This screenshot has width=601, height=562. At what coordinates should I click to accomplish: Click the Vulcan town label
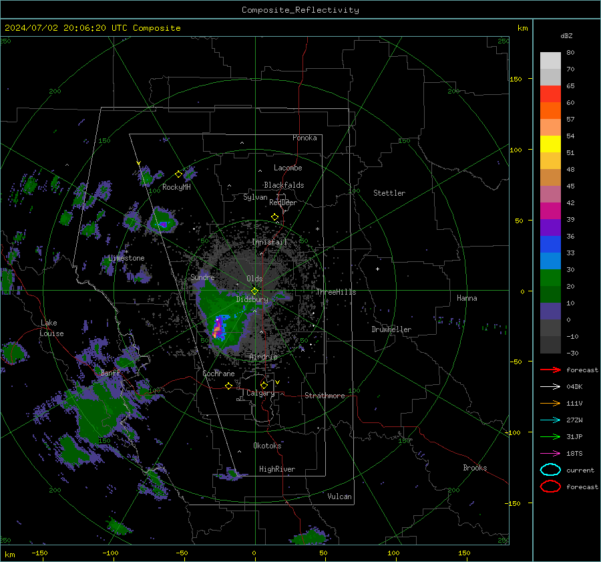340,497
